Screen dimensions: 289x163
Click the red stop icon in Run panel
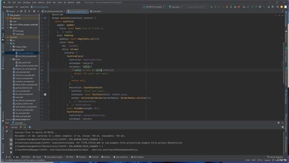coord(7,127)
